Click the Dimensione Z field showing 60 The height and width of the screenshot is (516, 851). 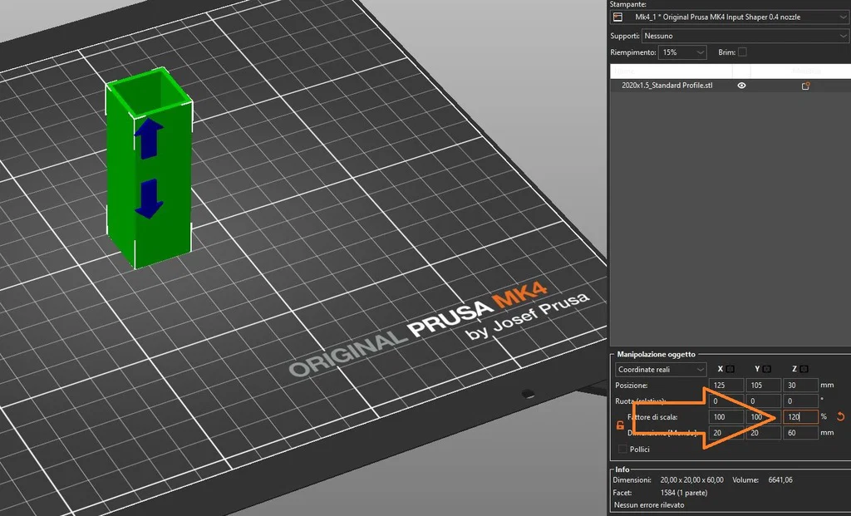tap(800, 432)
